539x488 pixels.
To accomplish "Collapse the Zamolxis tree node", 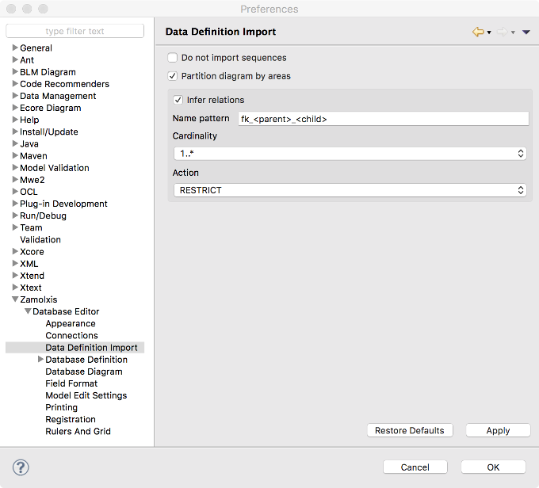I will click(15, 300).
